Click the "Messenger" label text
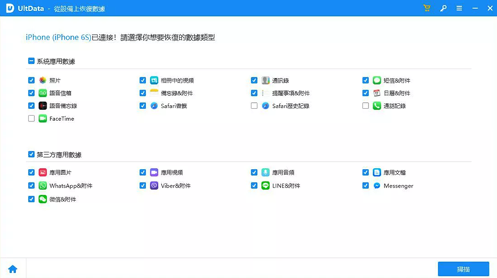497x278 pixels. [398, 186]
